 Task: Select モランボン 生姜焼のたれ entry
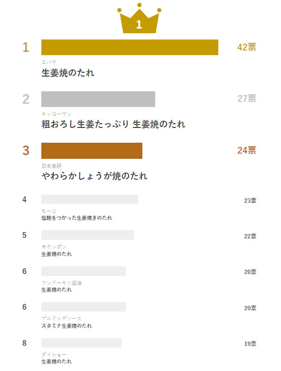[56, 254]
